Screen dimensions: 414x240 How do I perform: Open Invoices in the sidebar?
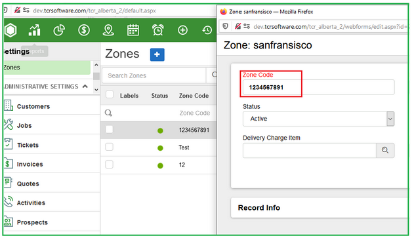(30, 164)
